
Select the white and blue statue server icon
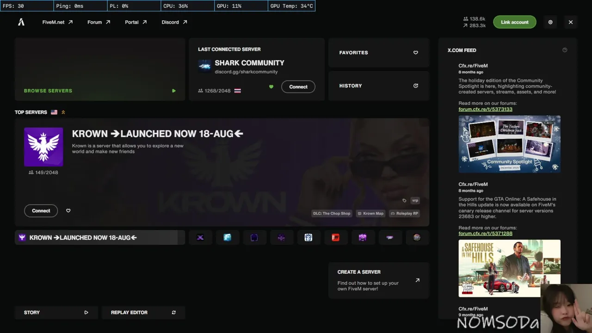point(308,238)
